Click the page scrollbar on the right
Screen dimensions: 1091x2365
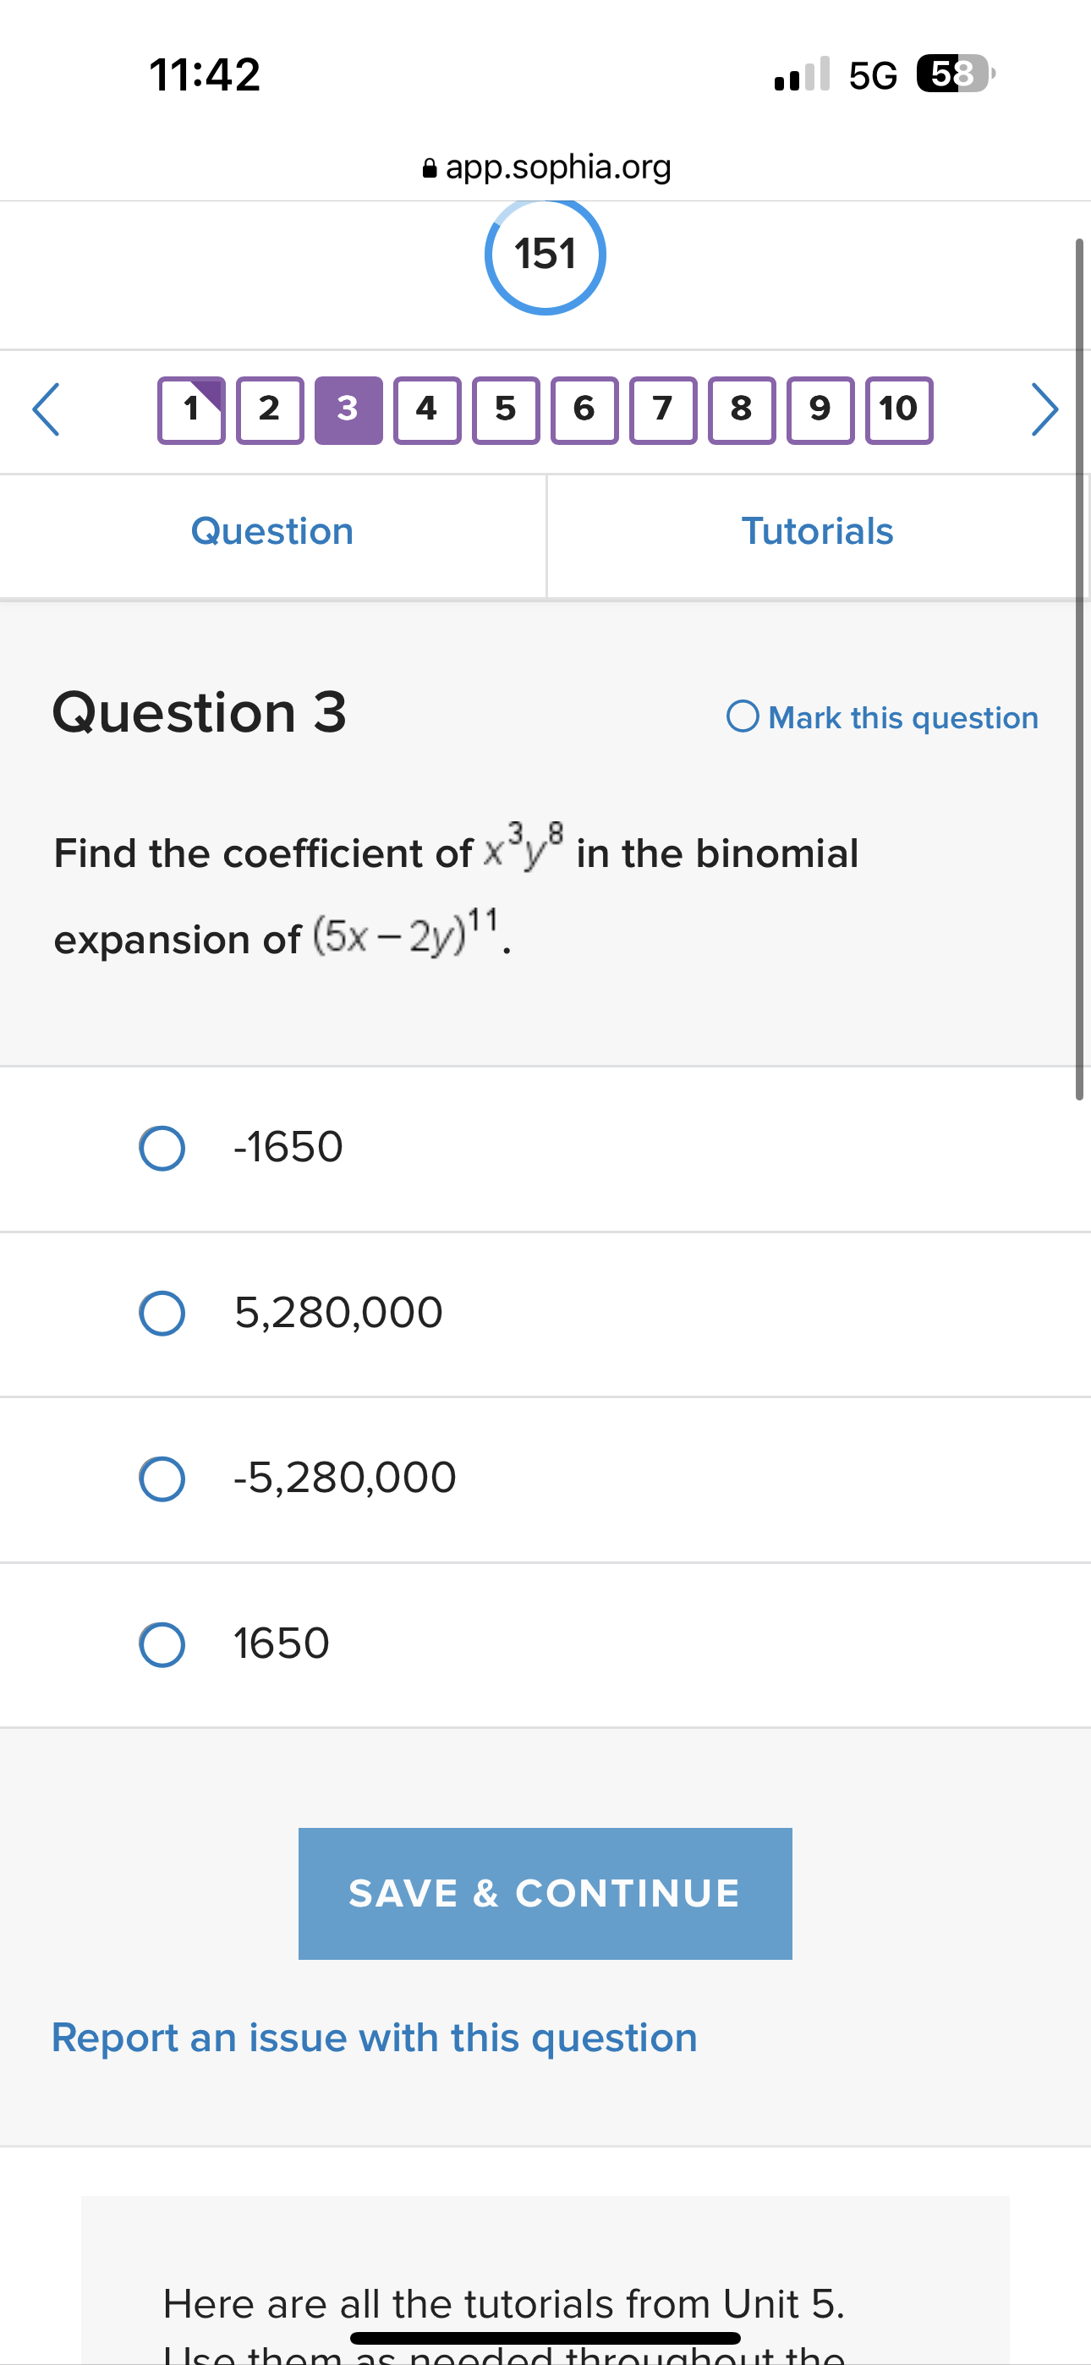click(1079, 668)
